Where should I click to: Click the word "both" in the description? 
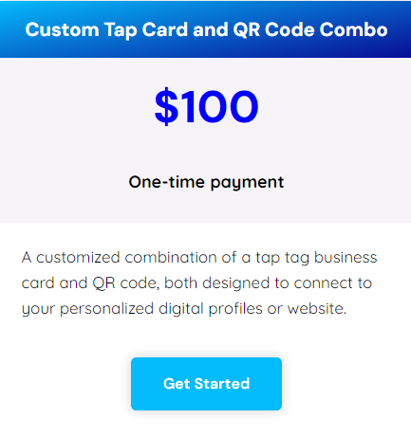pyautogui.click(x=181, y=282)
